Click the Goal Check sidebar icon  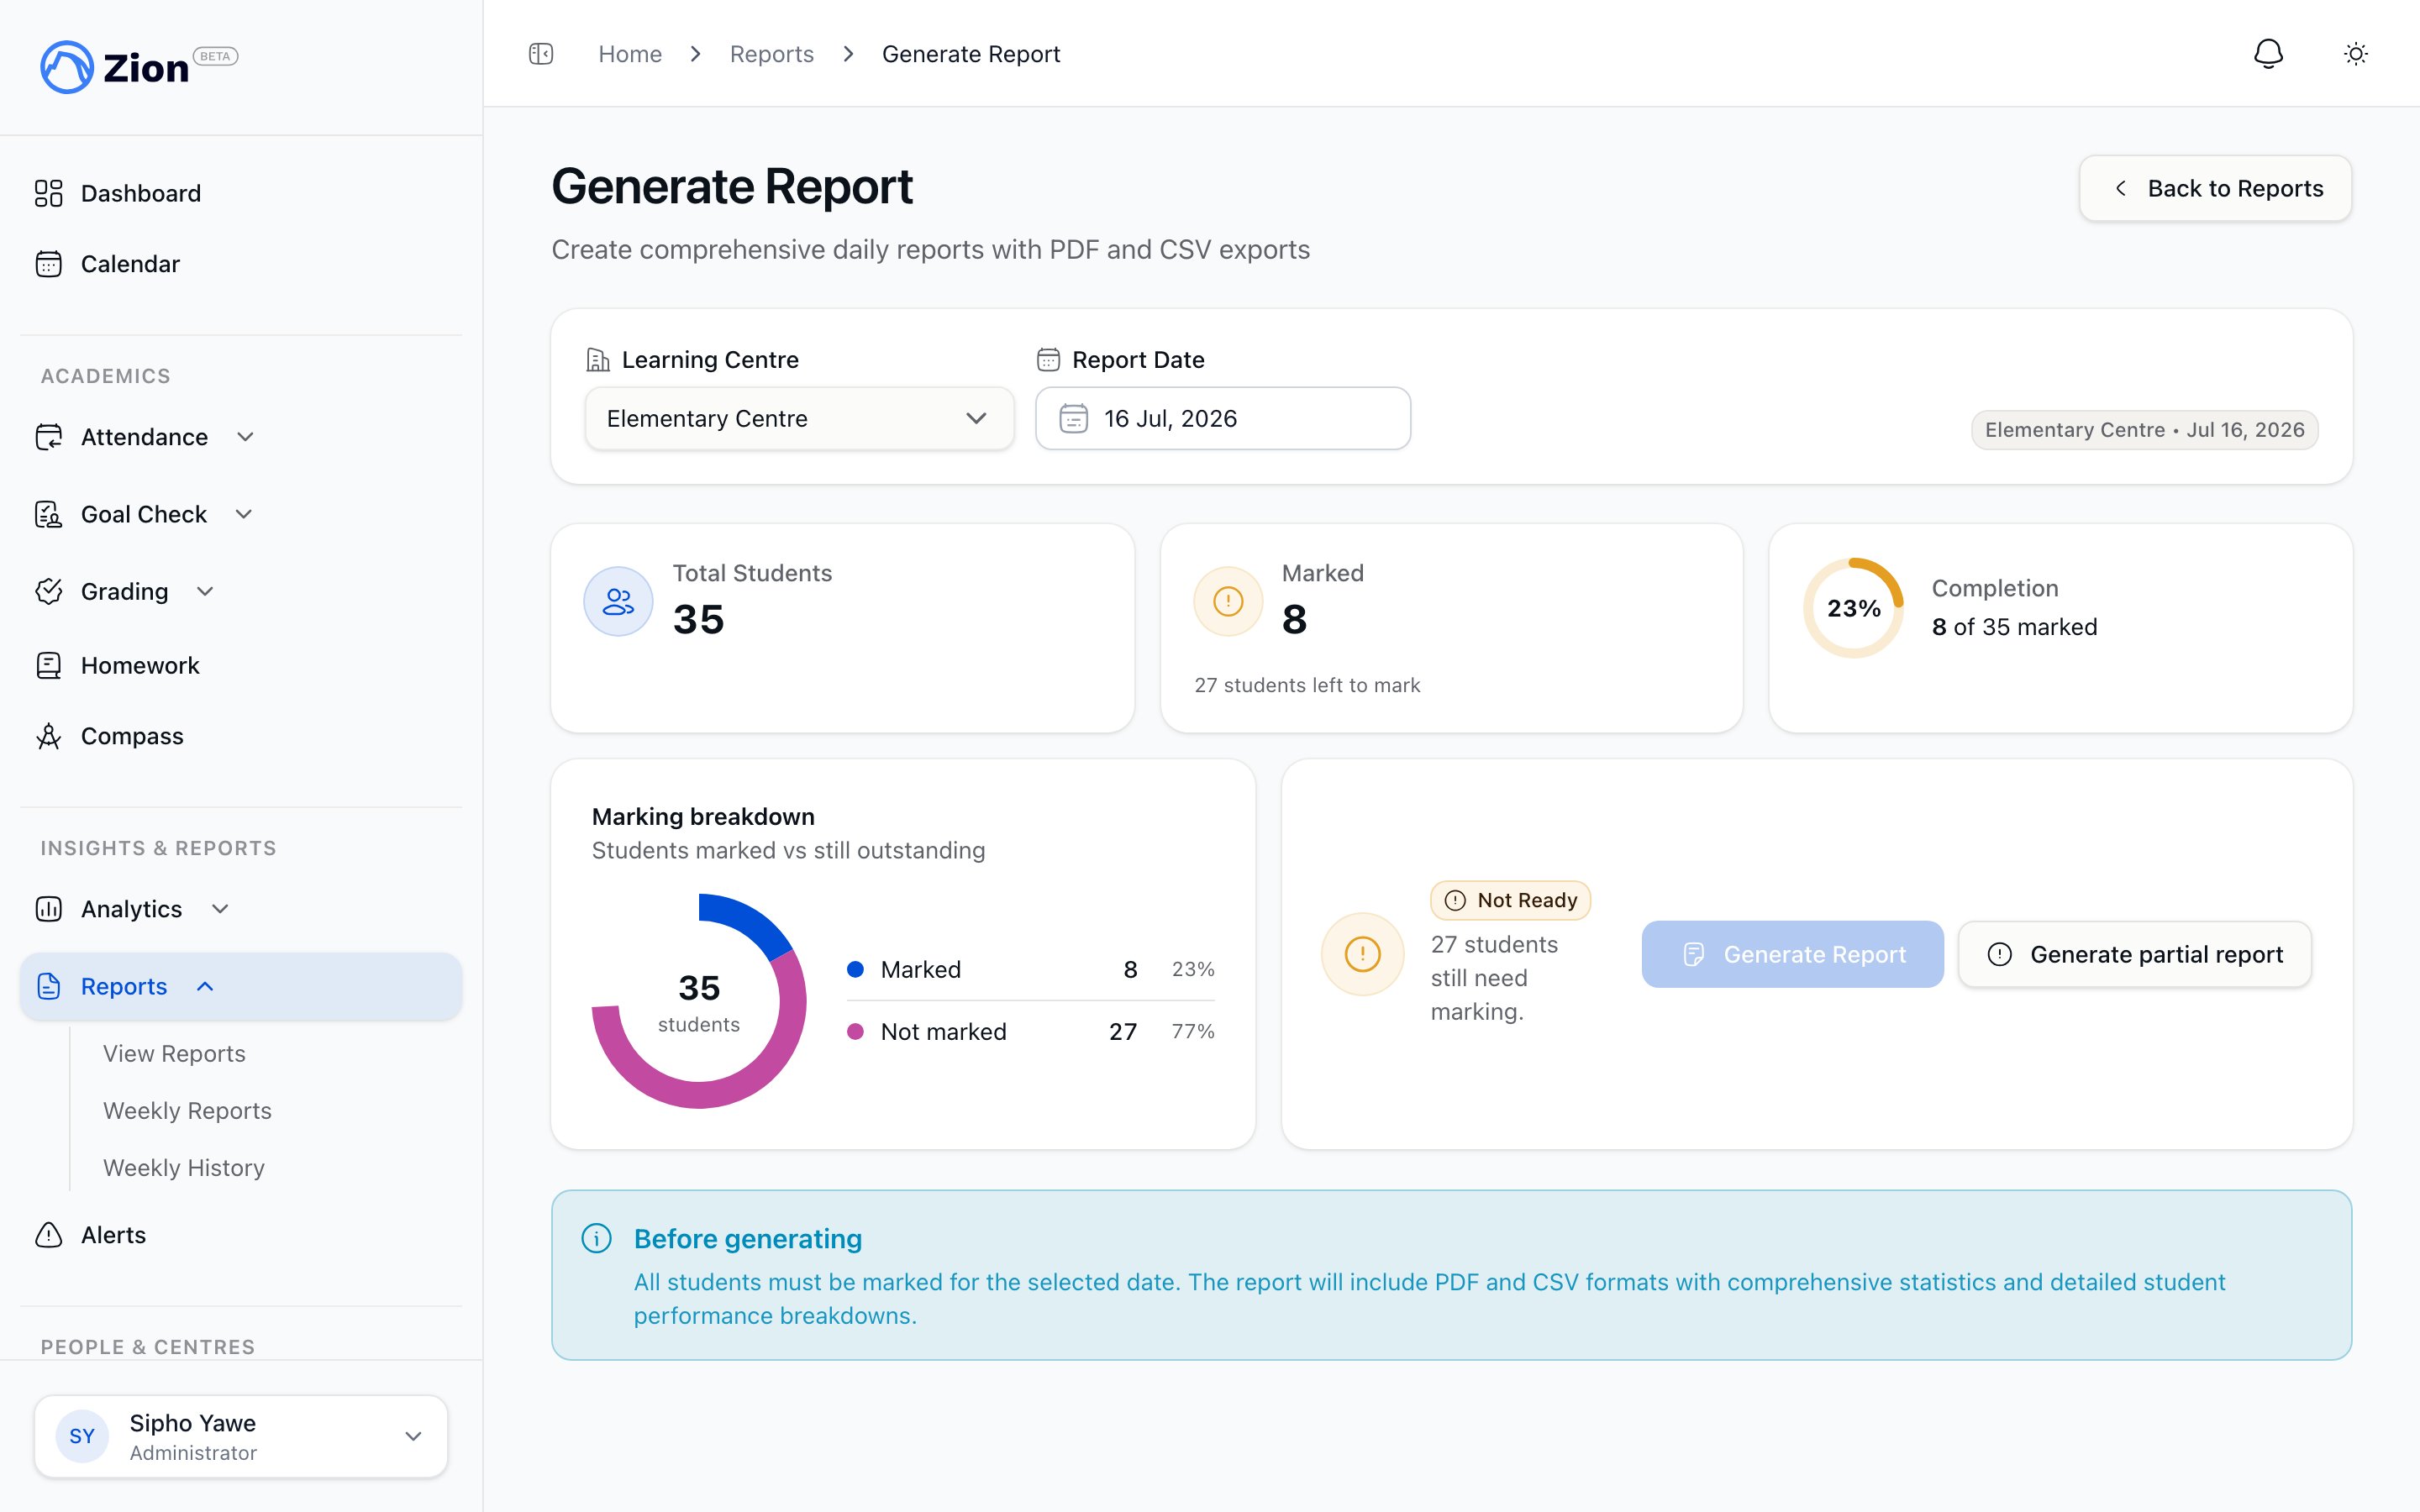(x=48, y=514)
